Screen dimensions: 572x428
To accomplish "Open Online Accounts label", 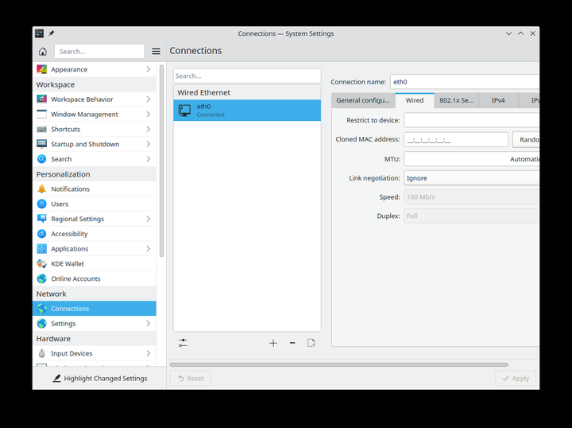I will (x=75, y=278).
